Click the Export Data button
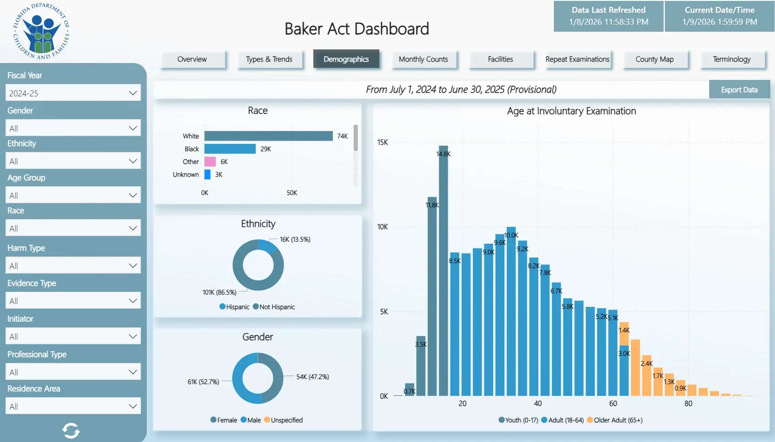775x442 pixels. pos(739,89)
